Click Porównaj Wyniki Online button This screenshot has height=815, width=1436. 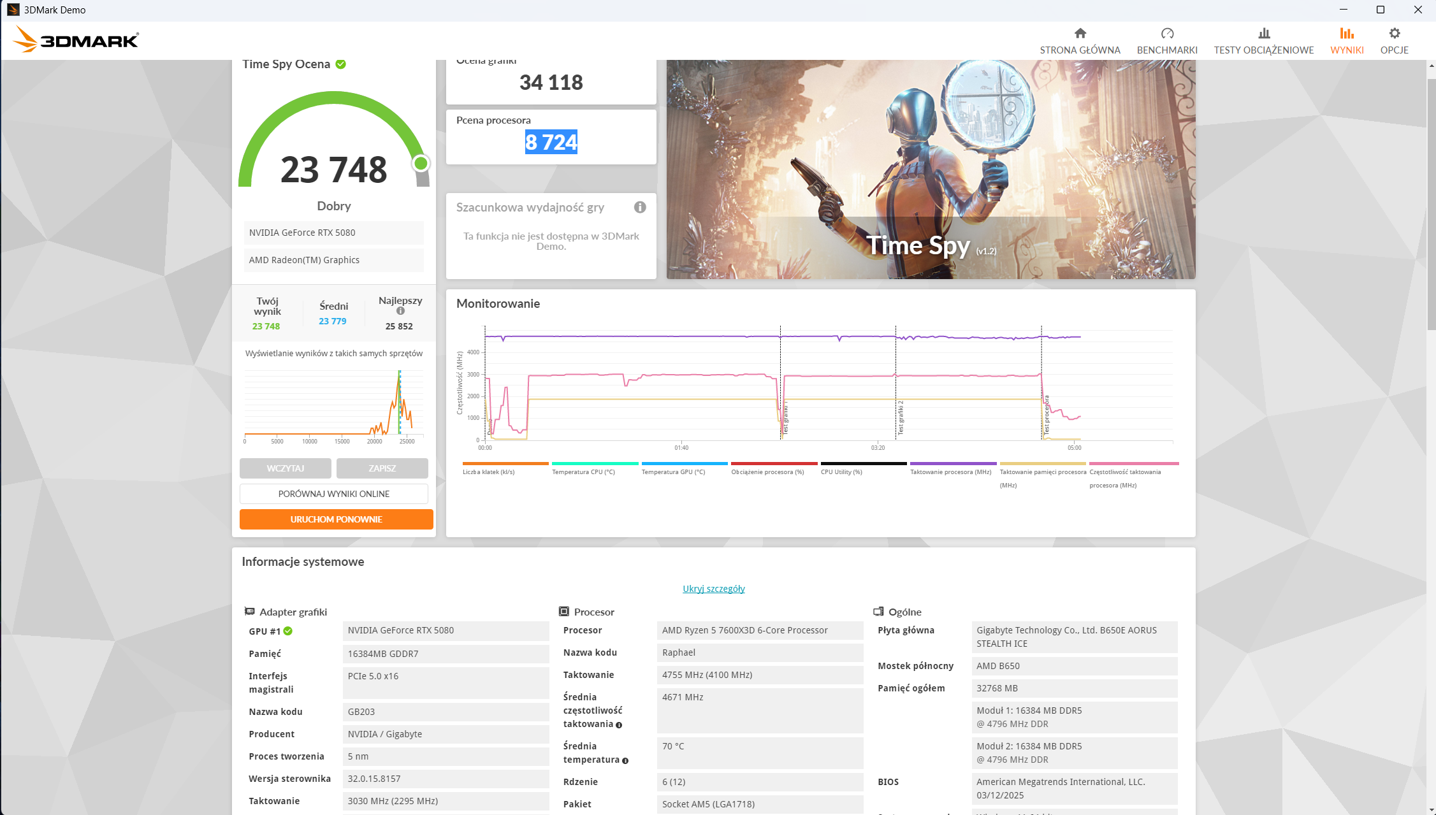[x=333, y=494]
